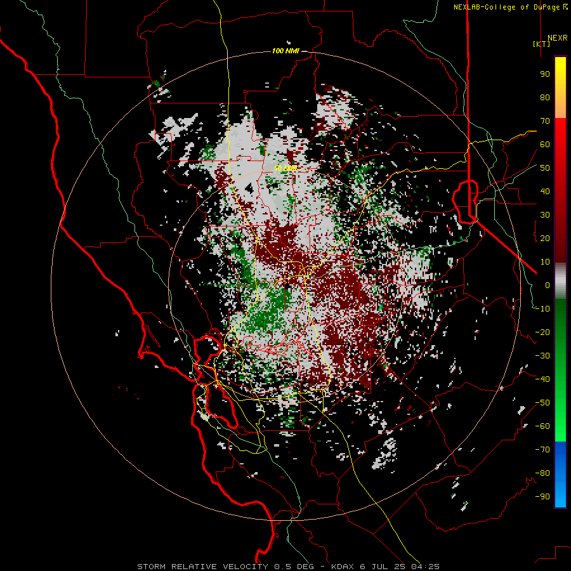Click the 0.5 DEG elevation text in caption
571x571 pixels.
point(294,567)
